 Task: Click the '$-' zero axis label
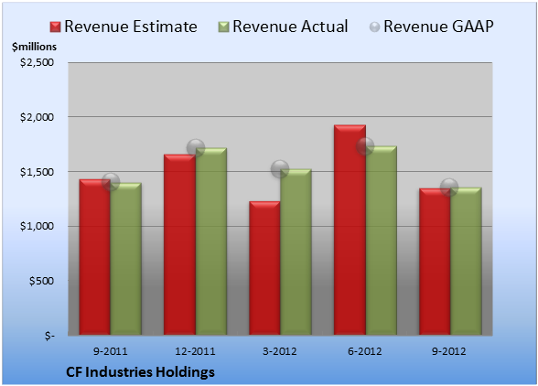(x=49, y=336)
